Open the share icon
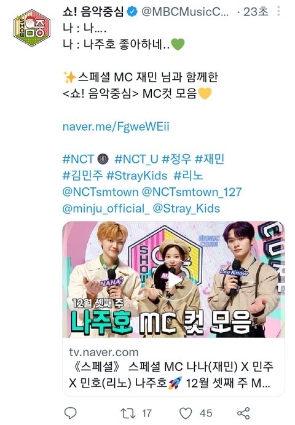This screenshot has width=295, height=425. point(243,413)
